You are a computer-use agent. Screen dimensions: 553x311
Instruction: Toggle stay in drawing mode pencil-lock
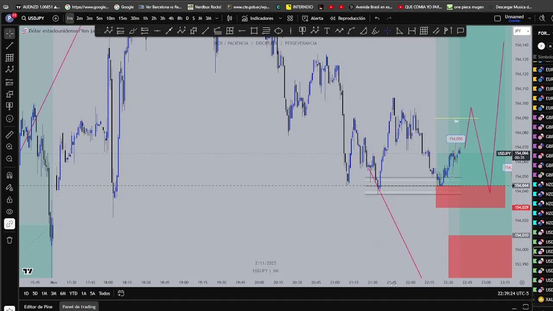(10, 187)
